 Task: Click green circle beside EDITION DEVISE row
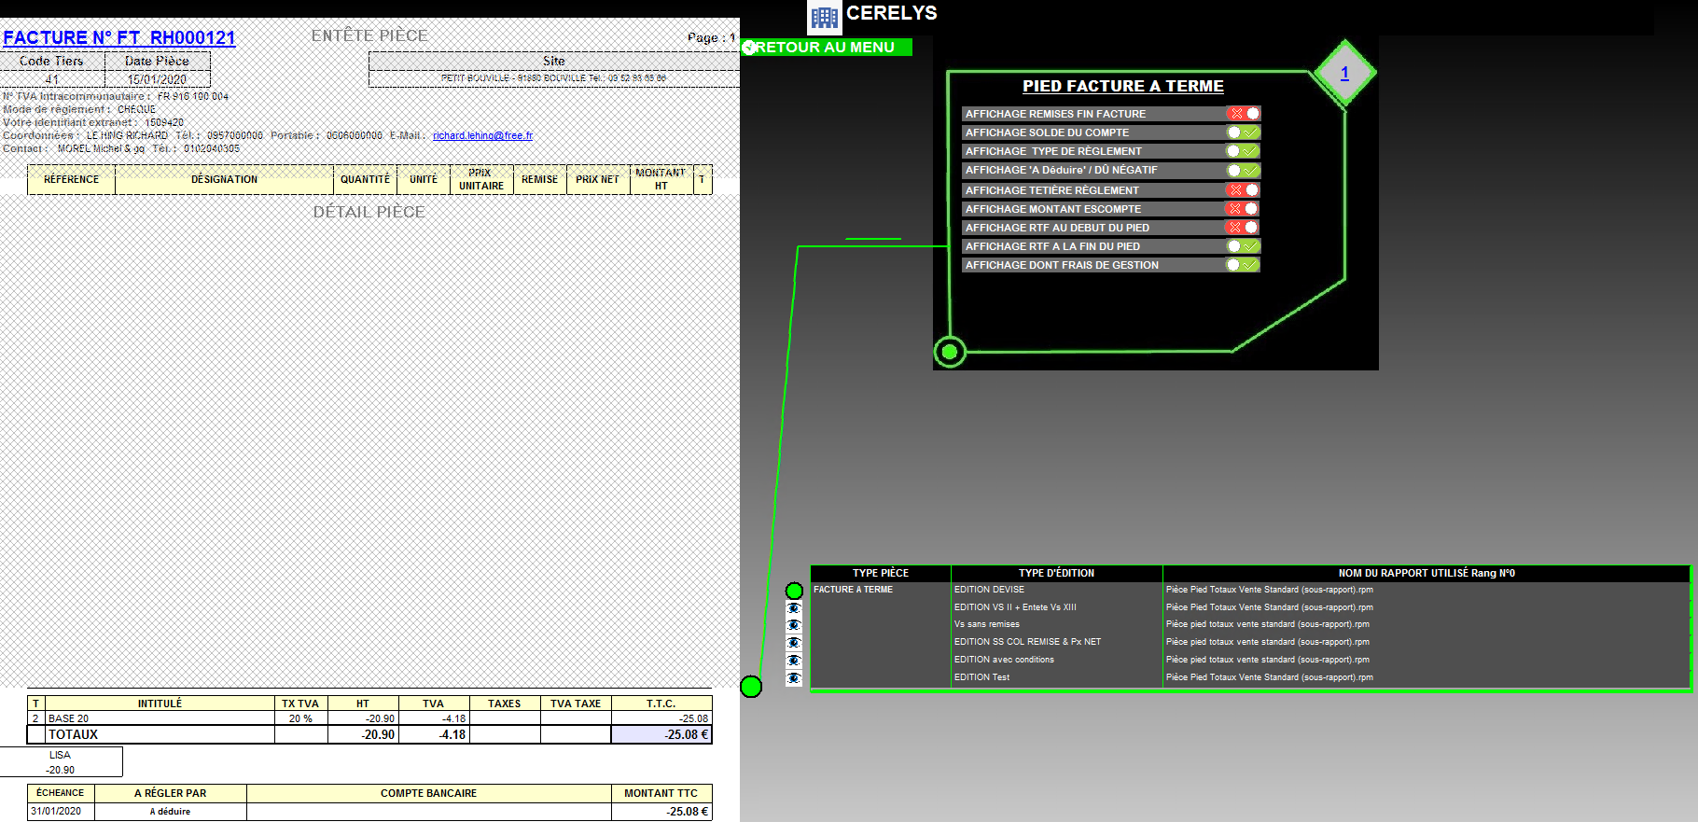794,591
